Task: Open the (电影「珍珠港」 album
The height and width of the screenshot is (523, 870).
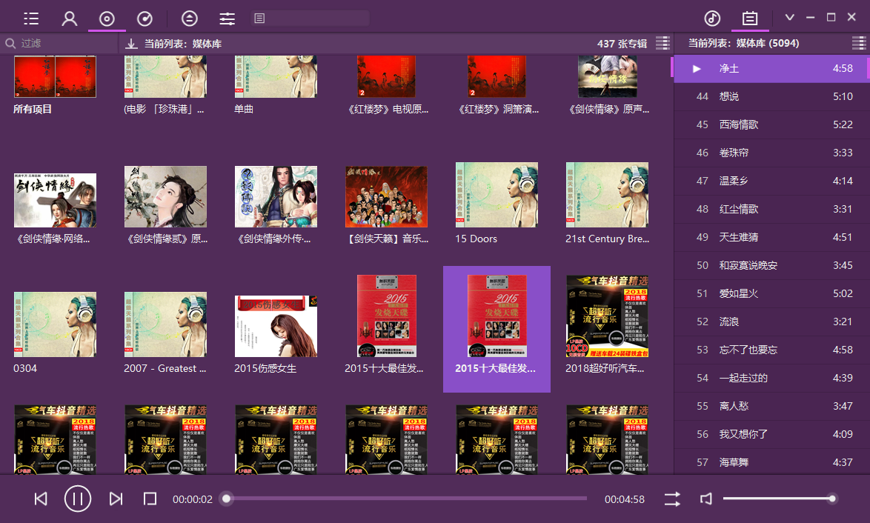Action: (165, 76)
